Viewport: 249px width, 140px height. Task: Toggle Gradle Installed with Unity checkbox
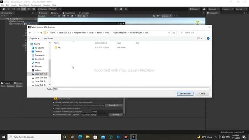(x=54, y=102)
